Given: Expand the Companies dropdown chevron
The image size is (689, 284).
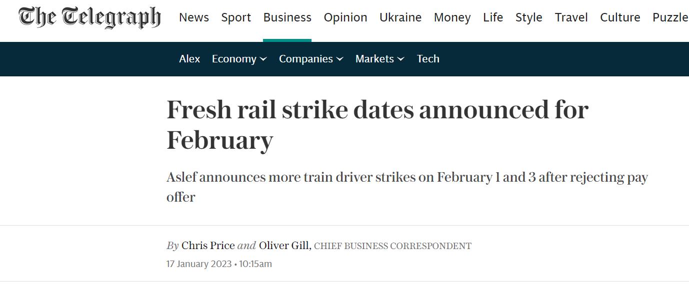Looking at the screenshot, I should tap(340, 59).
